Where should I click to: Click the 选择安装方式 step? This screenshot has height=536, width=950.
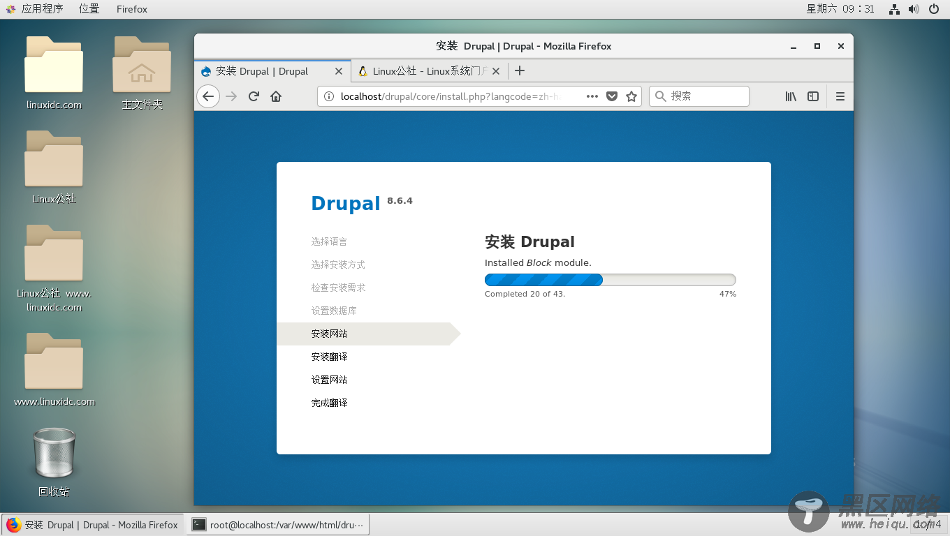338,265
